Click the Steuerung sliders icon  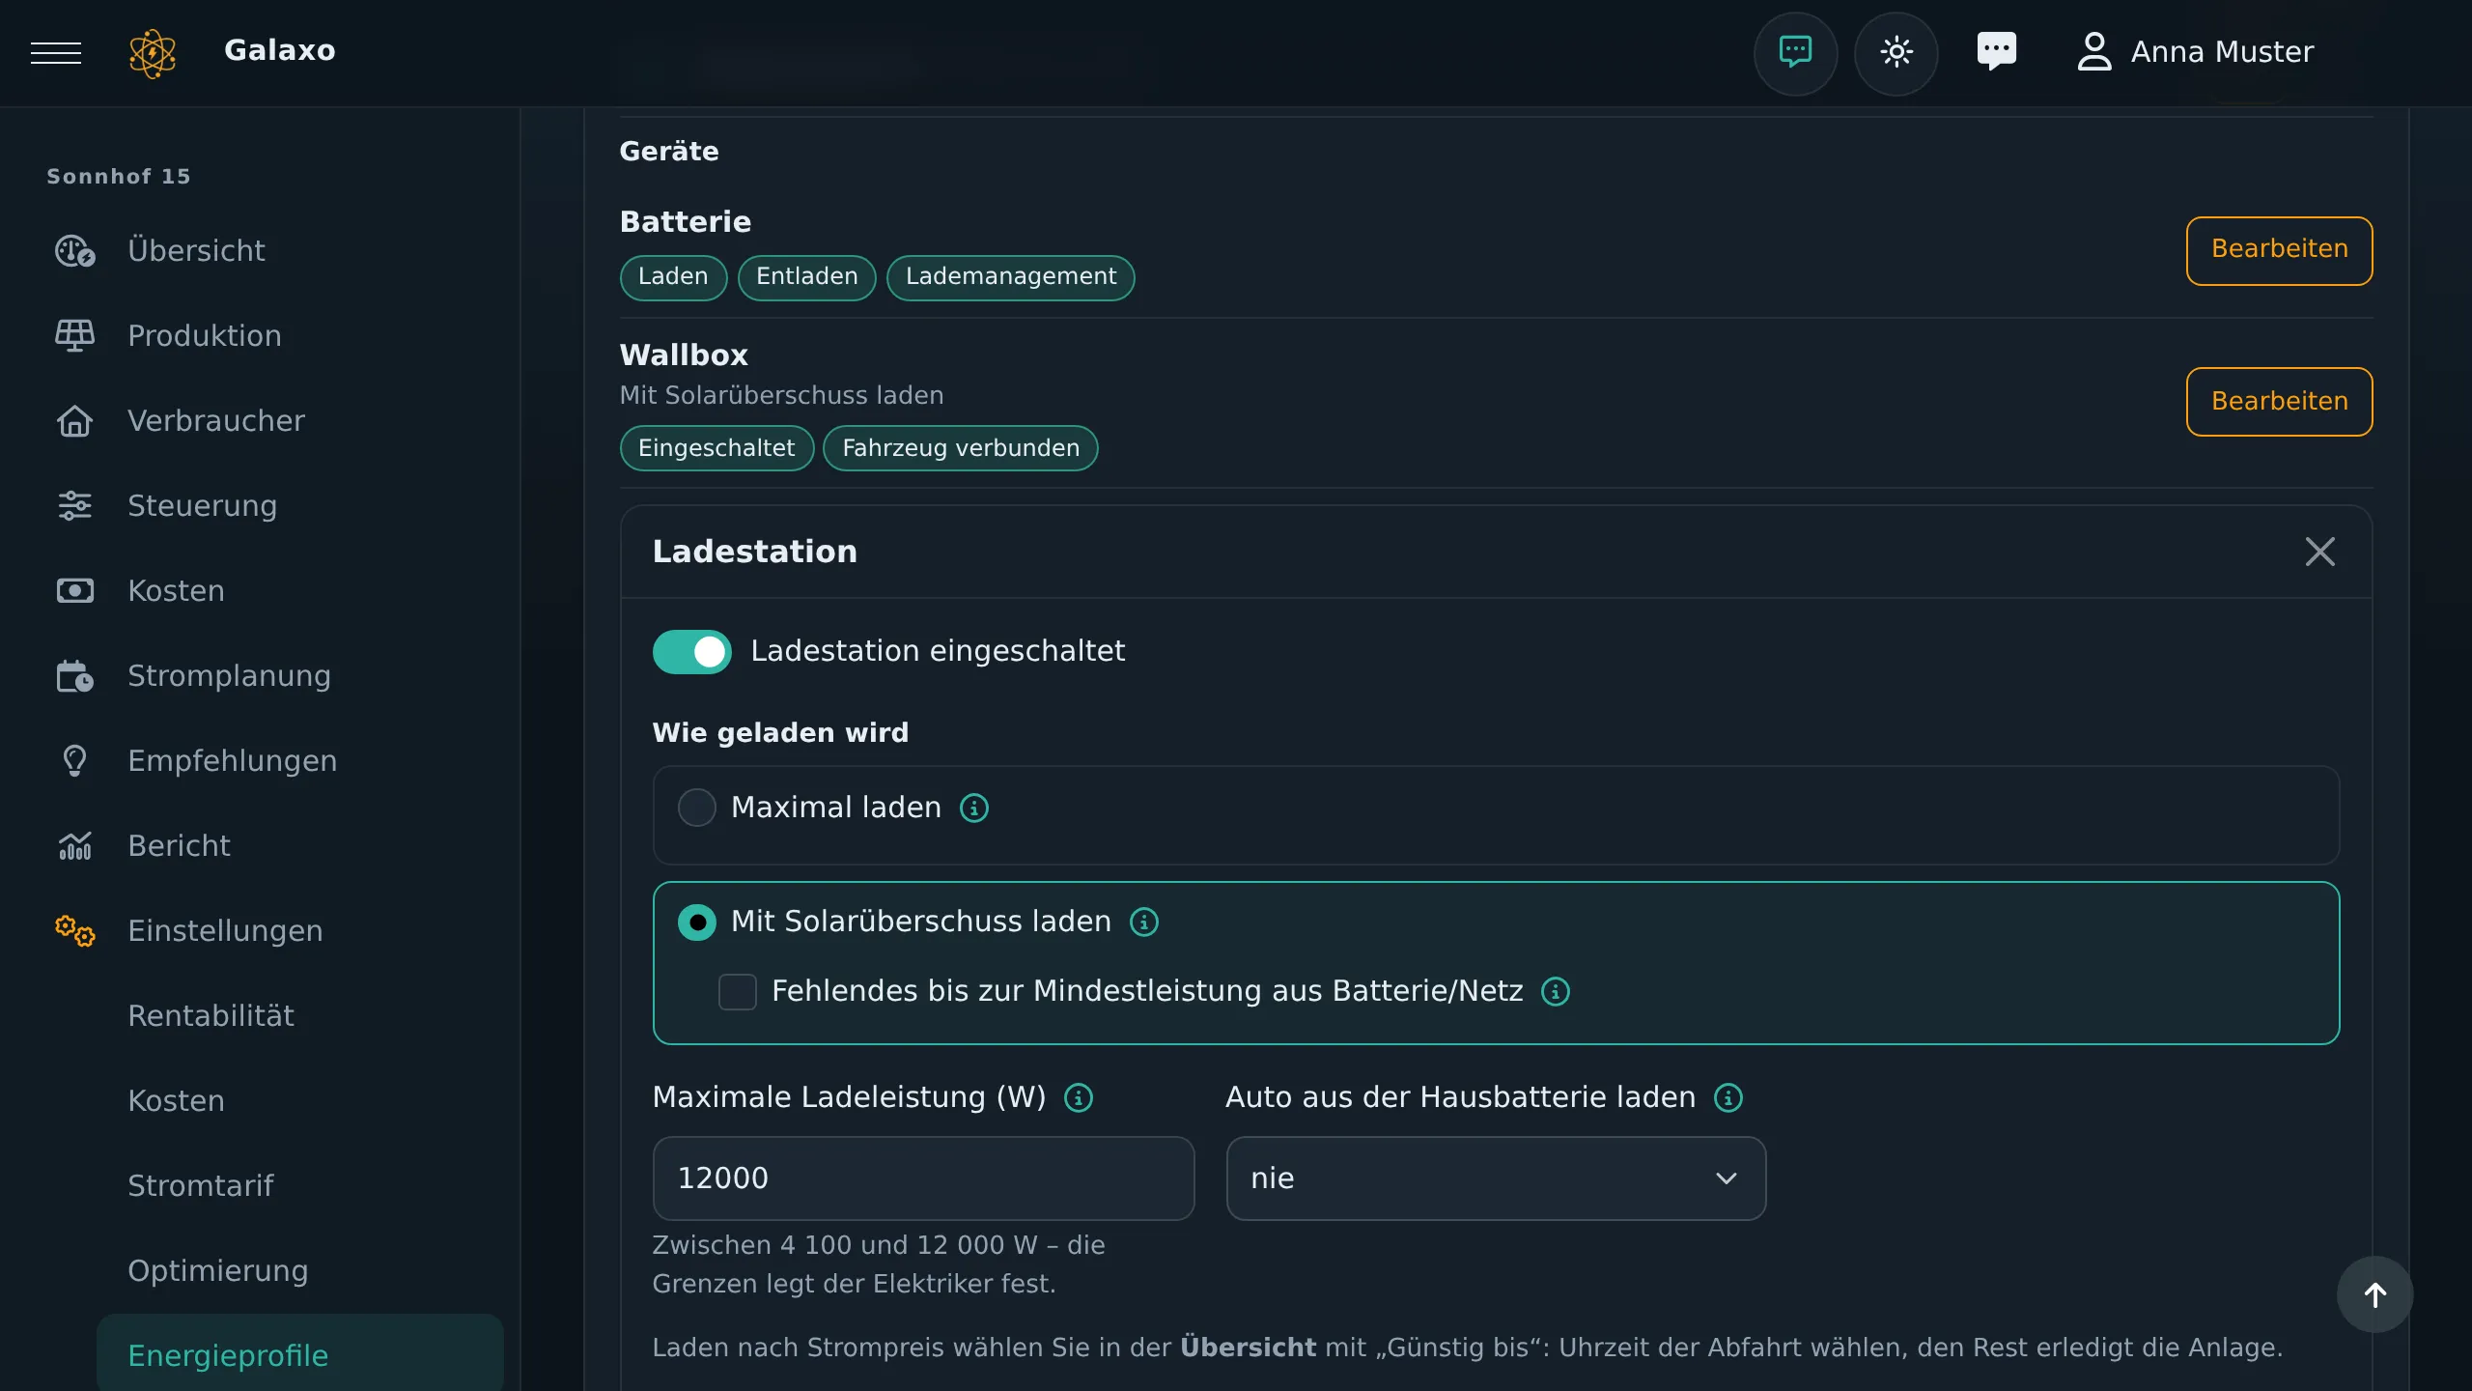[x=74, y=506]
